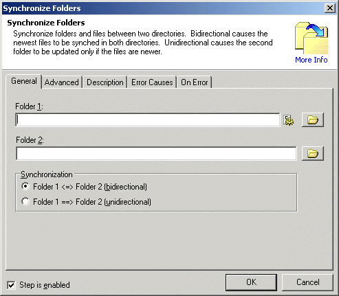
Task: Browse for Folder 1 using folder icon
Action: 313,119
